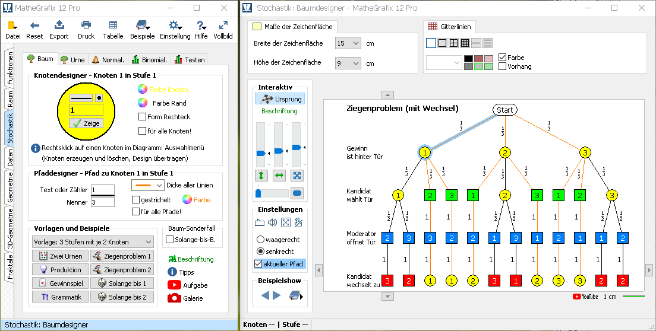Screen dimensions: 656x331
Task: Open the Höhe der Zeichenfläche dropdown
Action: coord(348,63)
